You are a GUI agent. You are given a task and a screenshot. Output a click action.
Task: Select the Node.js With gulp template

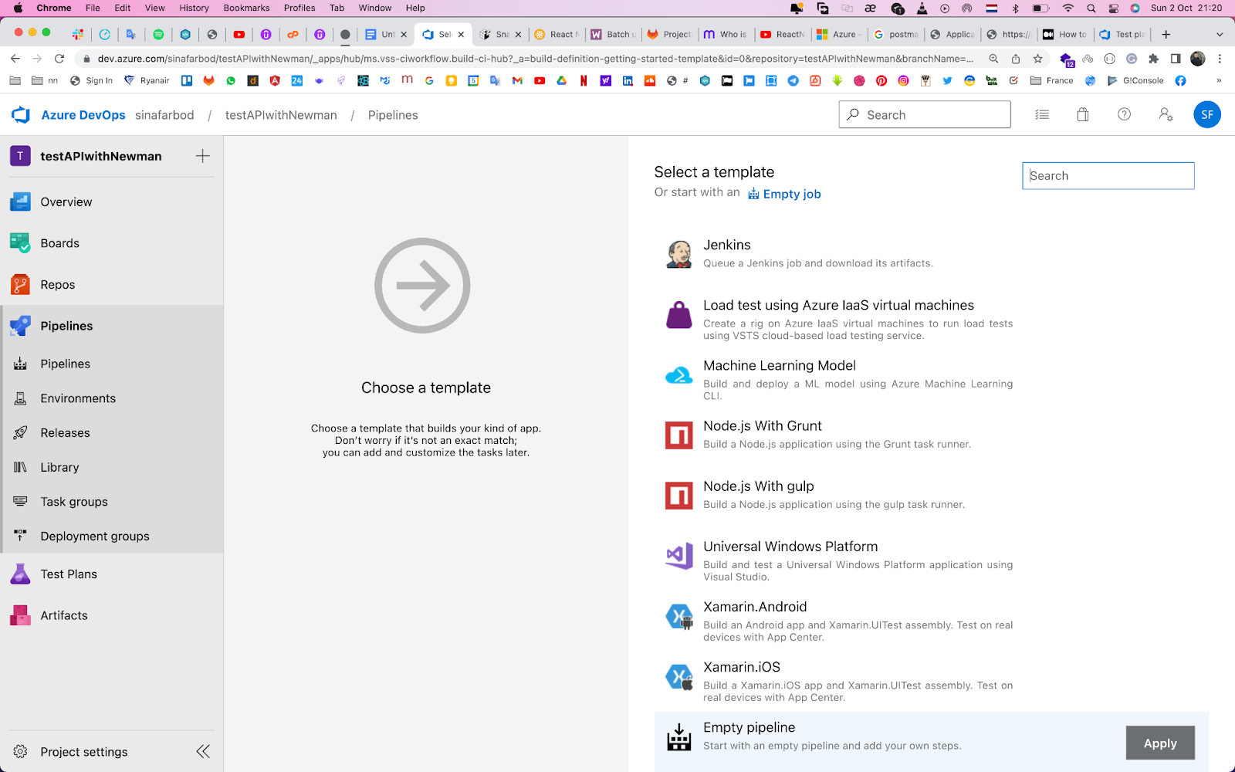coord(931,495)
